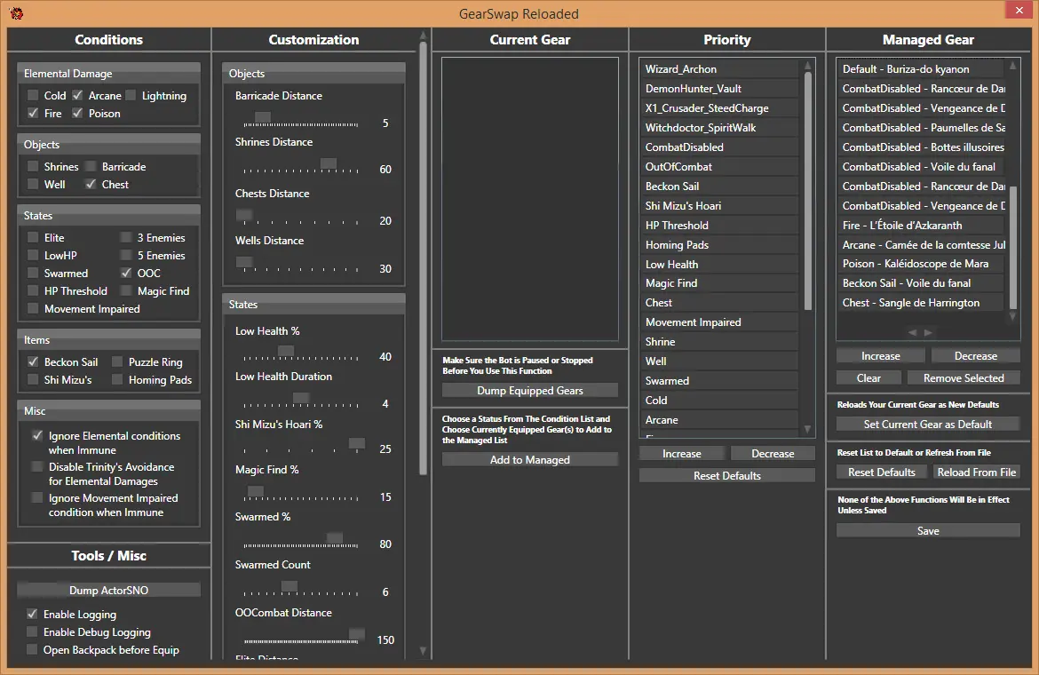Click the Priority list scroll-down arrow

[808, 430]
